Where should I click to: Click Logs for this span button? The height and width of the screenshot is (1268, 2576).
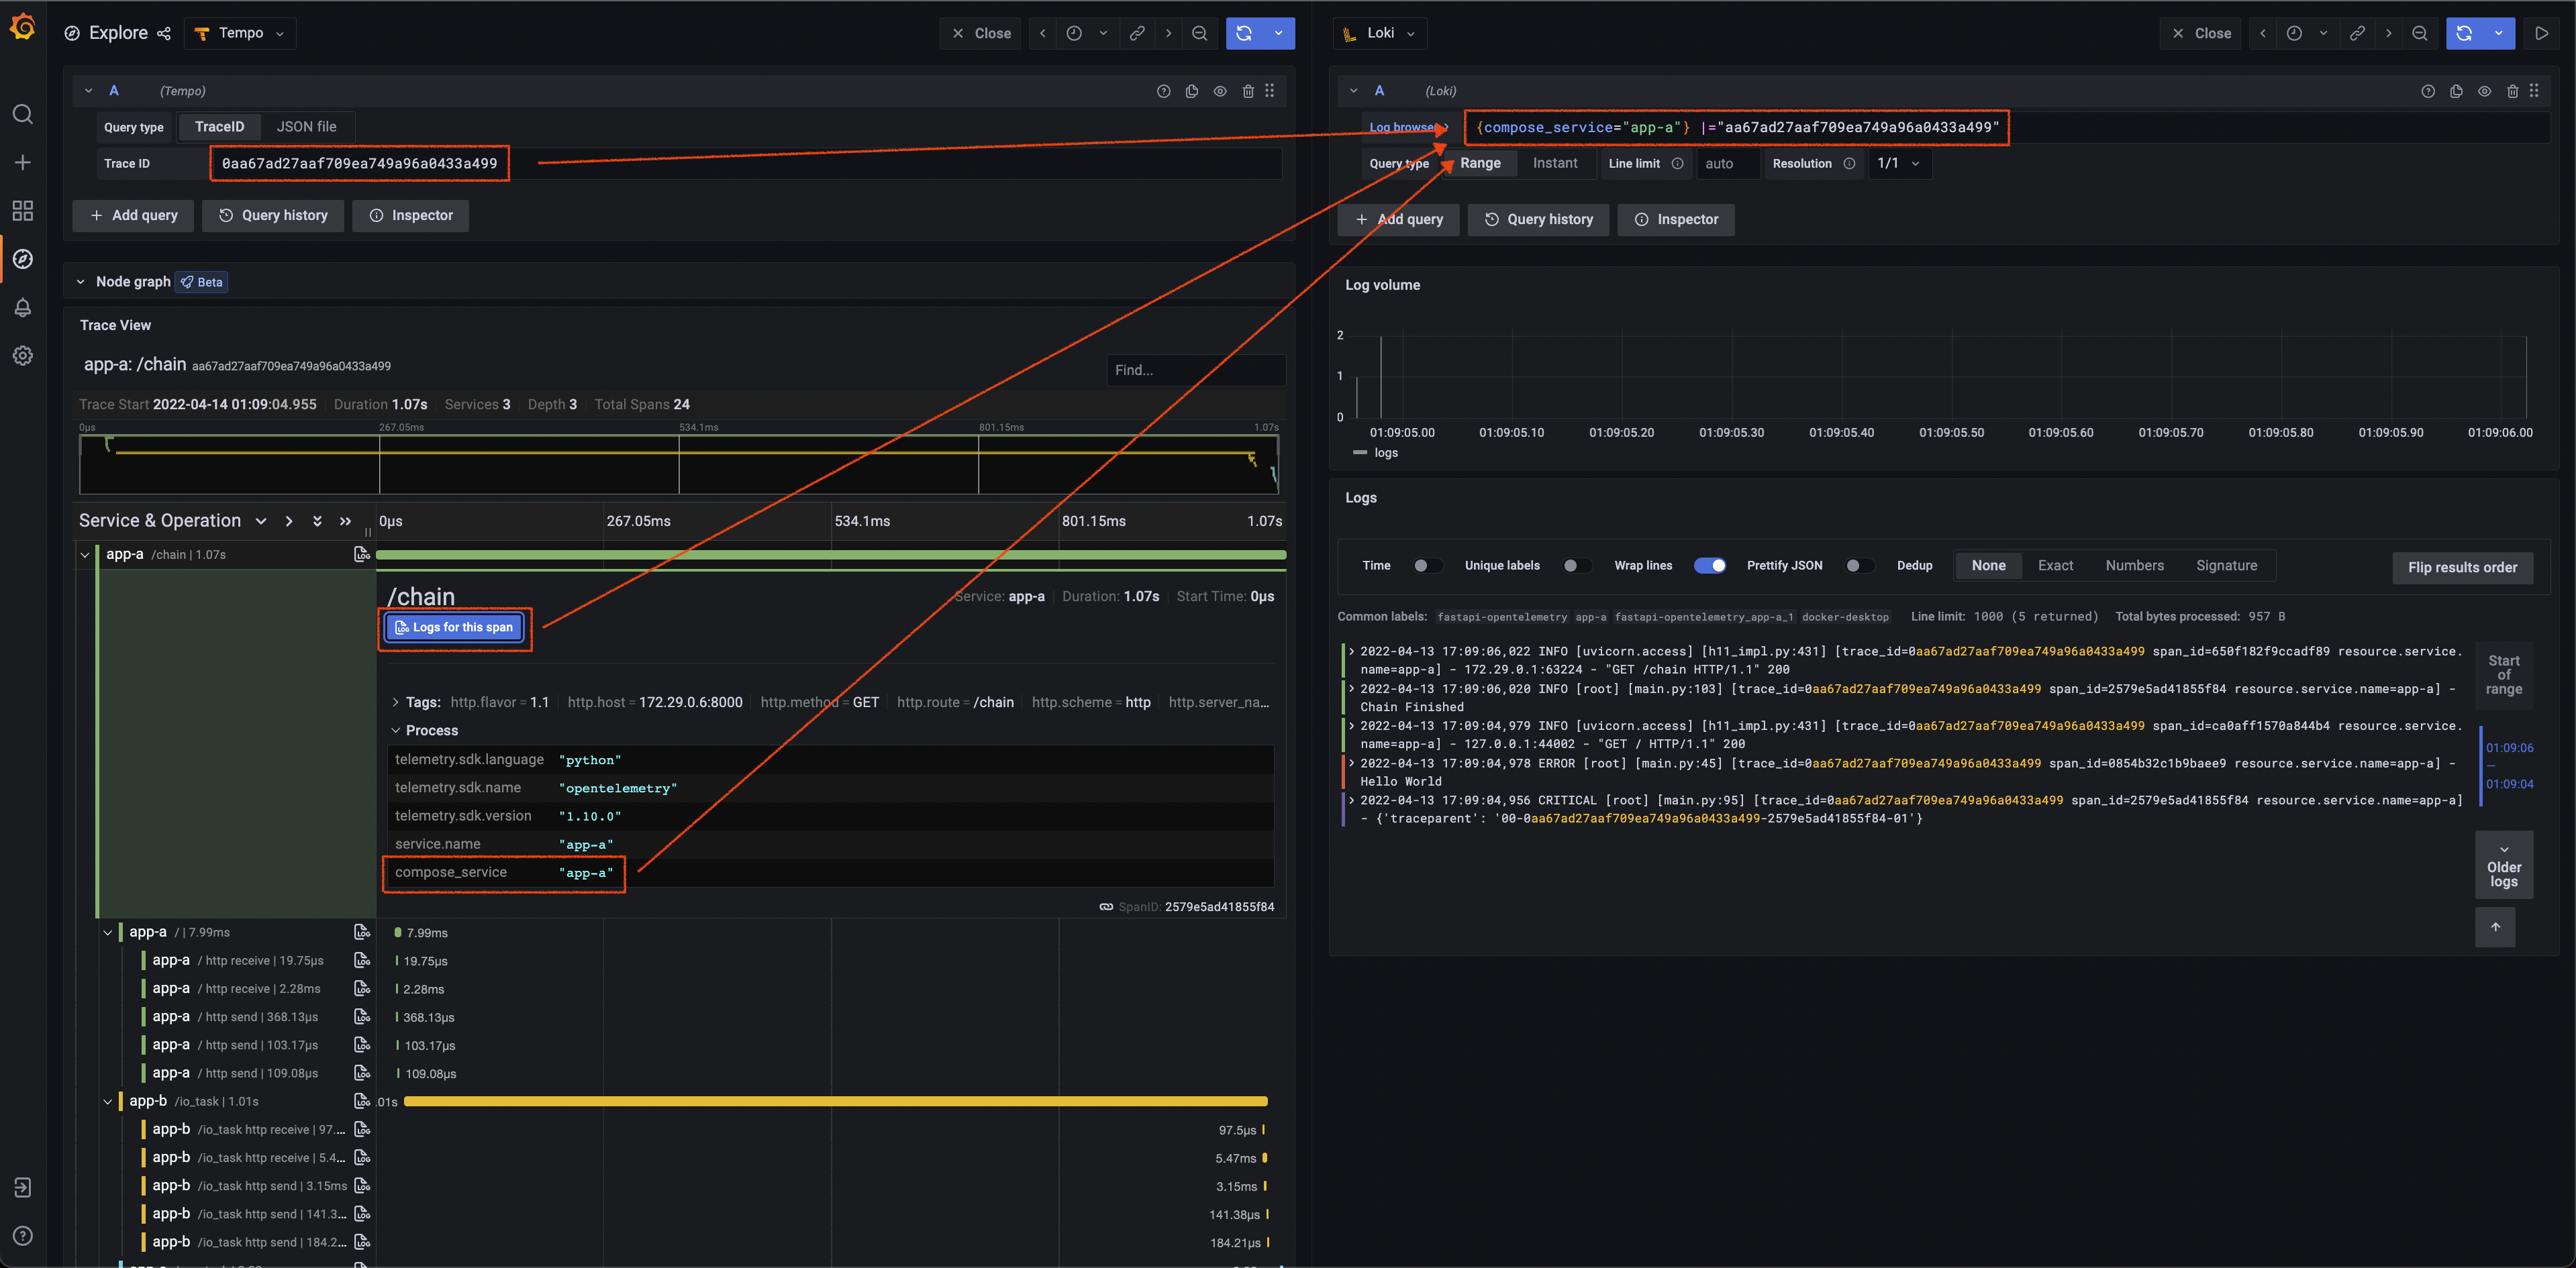[454, 627]
